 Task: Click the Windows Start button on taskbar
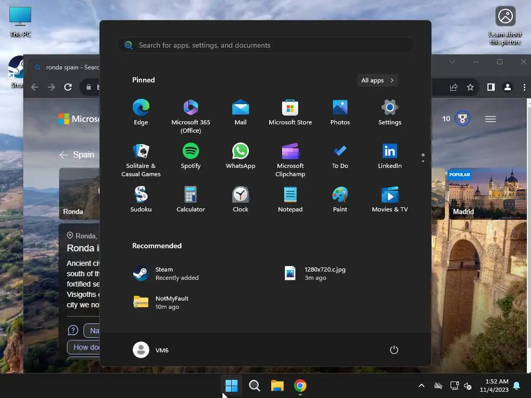tap(232, 386)
